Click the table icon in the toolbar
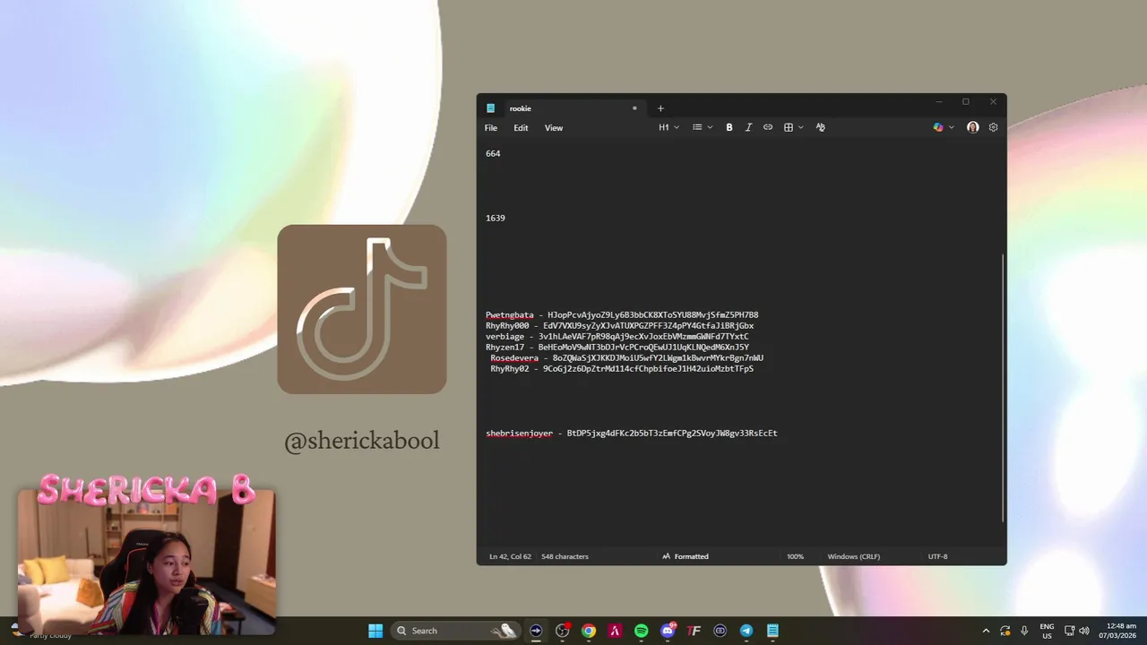The image size is (1147, 645). [789, 127]
